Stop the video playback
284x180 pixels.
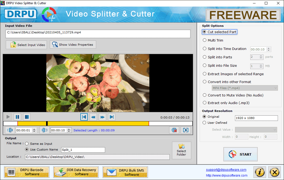27,117
